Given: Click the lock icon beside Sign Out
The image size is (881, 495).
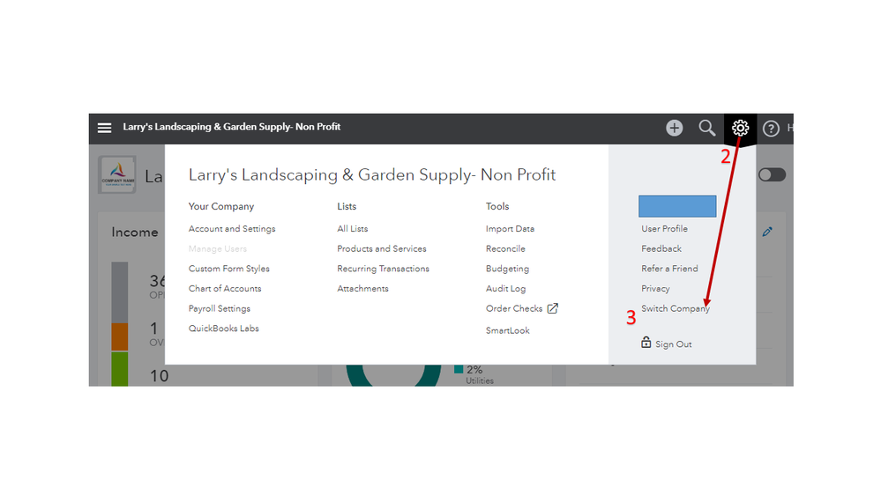Looking at the screenshot, I should click(646, 343).
